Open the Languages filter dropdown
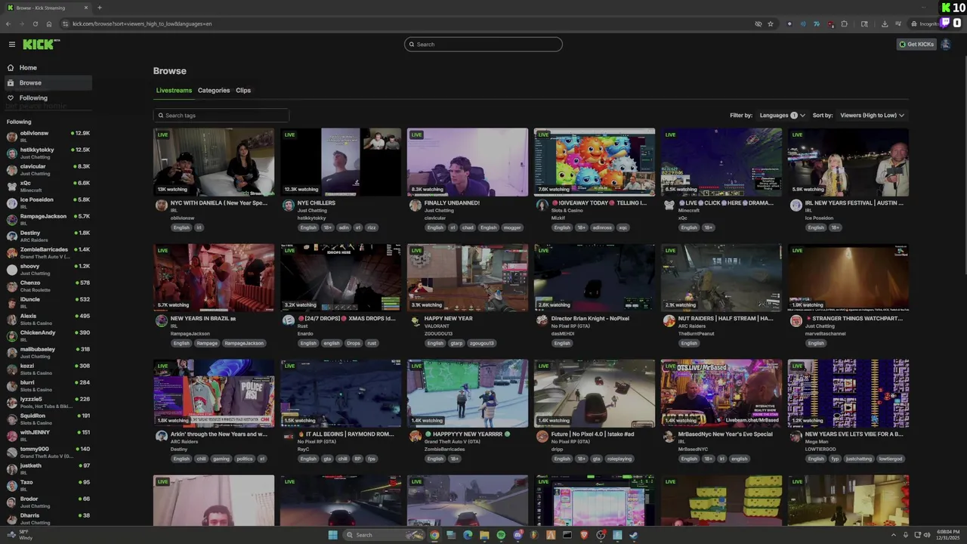This screenshot has height=544, width=967. pos(782,116)
